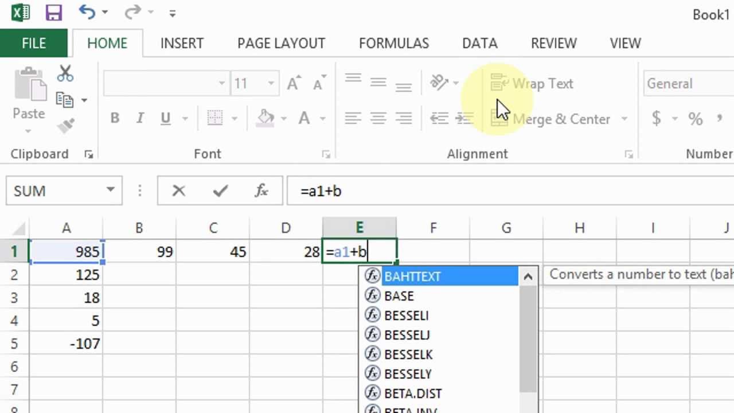
Task: Click Merge & Center
Action: (x=550, y=119)
